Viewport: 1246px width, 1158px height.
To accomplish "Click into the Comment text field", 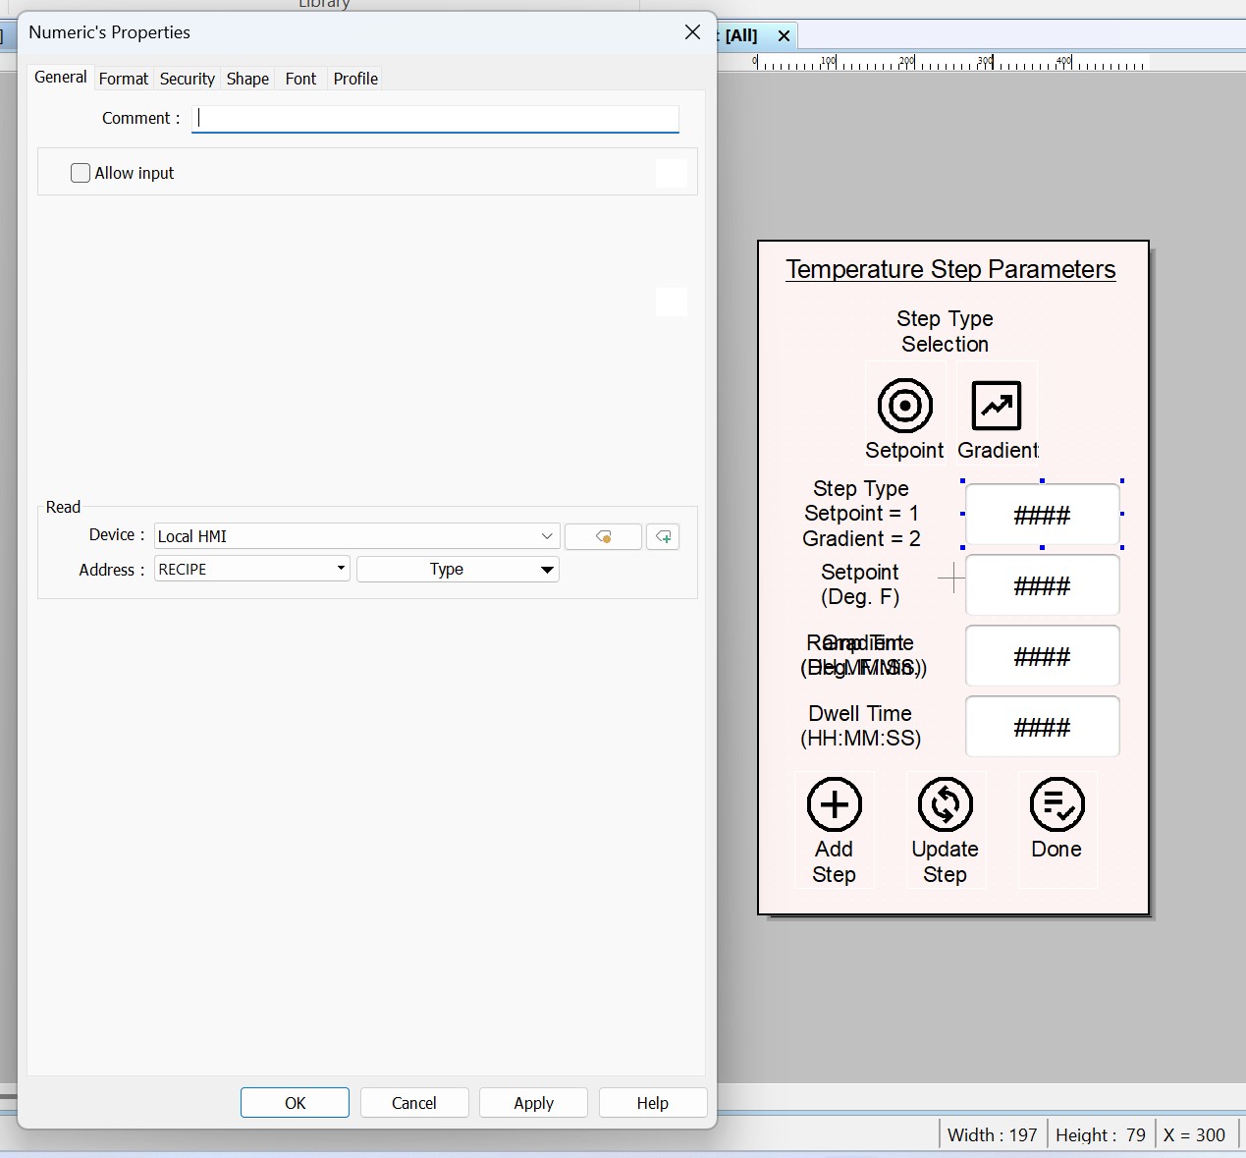I will (435, 119).
